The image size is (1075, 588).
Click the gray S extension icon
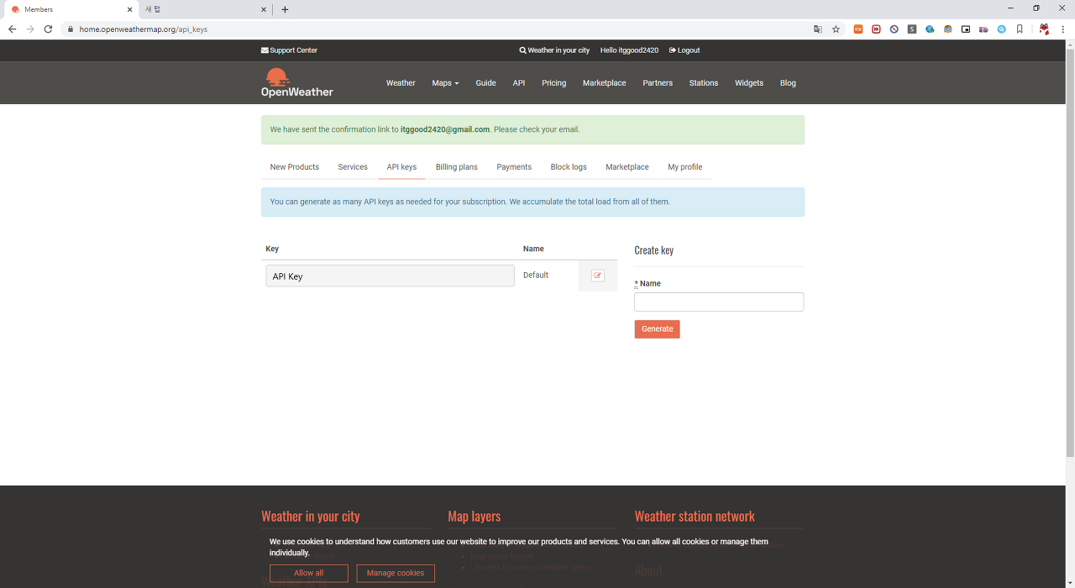[912, 29]
